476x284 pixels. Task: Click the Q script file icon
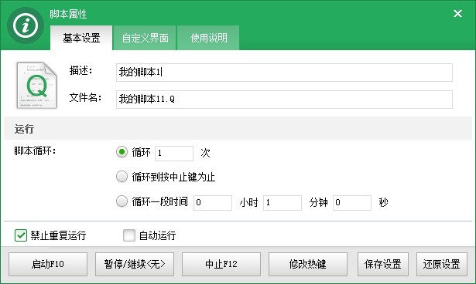click(x=36, y=86)
